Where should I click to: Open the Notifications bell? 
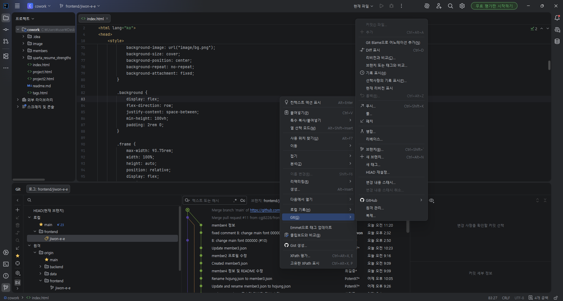tap(557, 18)
